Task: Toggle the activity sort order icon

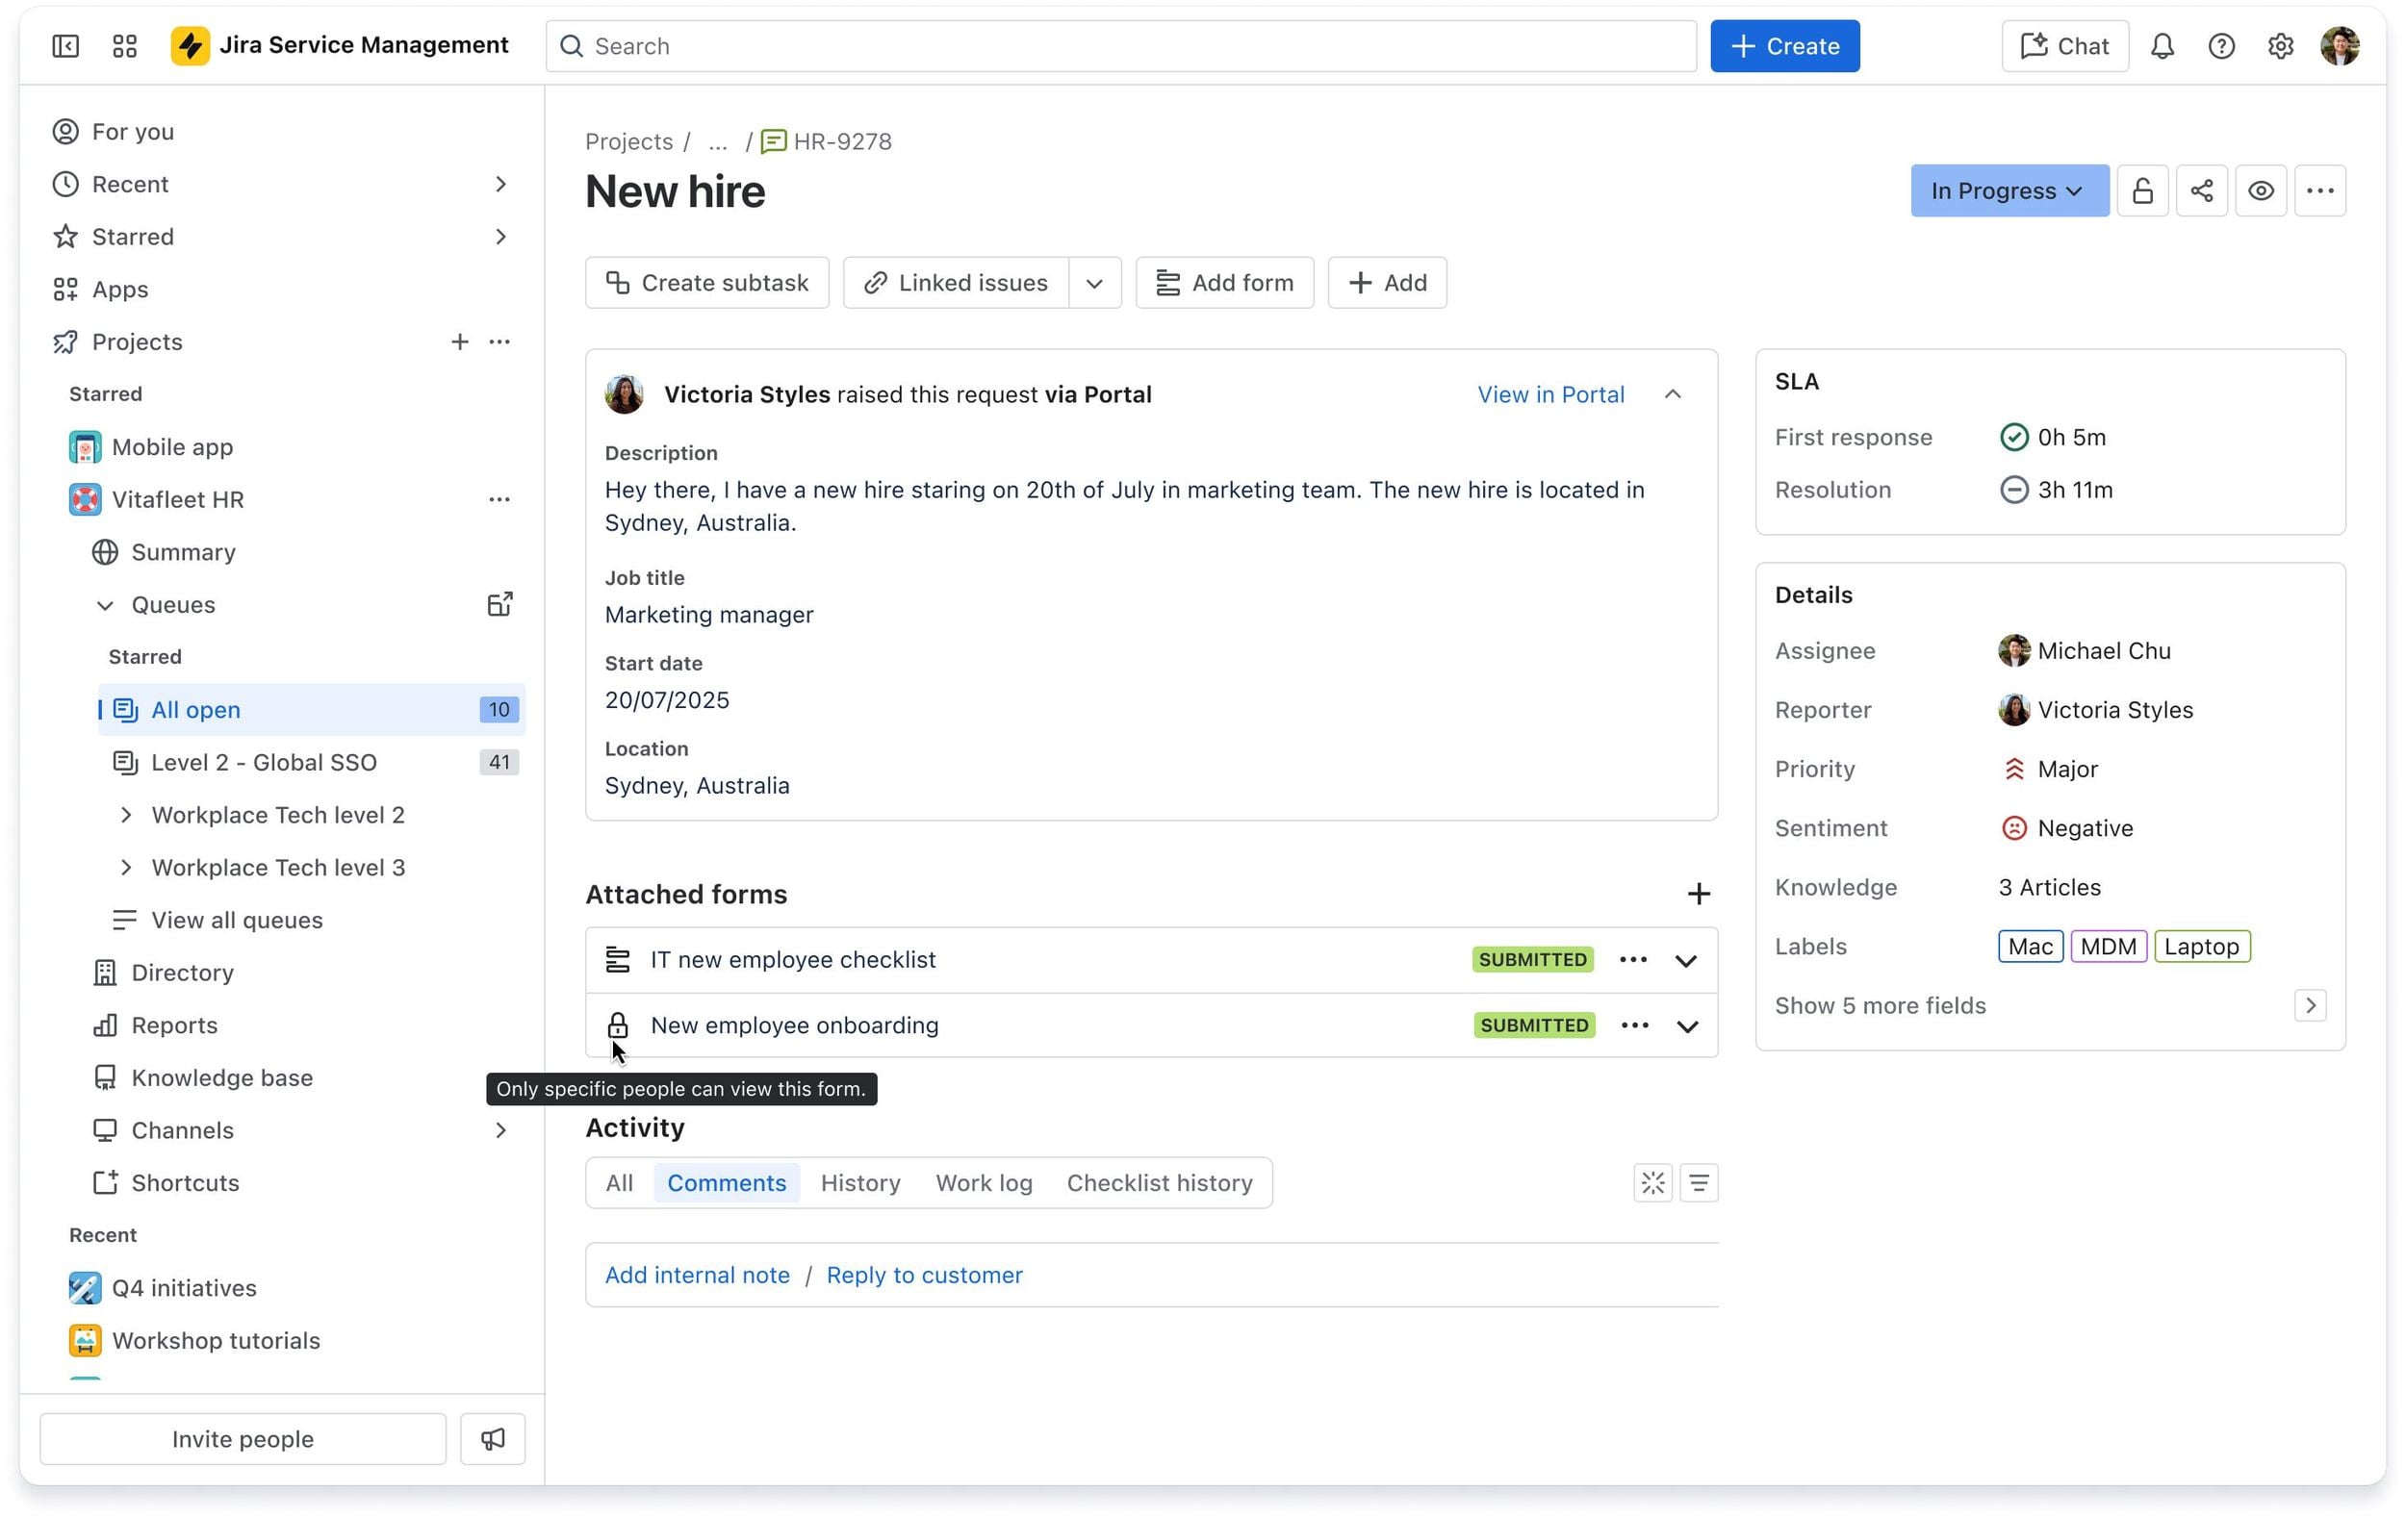Action: [x=1699, y=1182]
